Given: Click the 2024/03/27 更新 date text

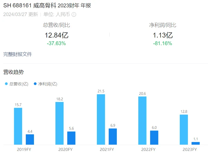Looking at the screenshot, I should click(21, 14).
